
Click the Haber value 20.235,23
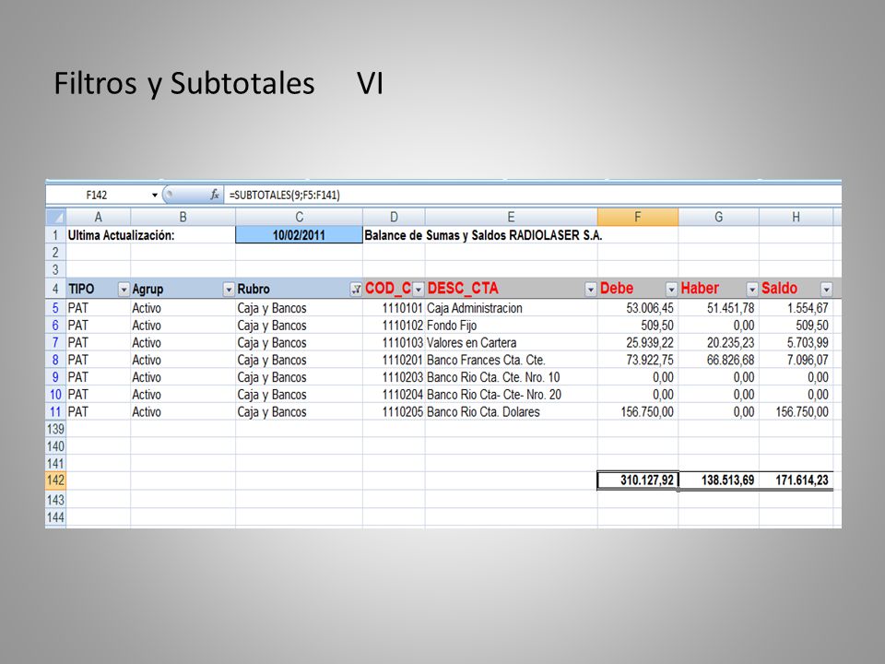coord(718,343)
